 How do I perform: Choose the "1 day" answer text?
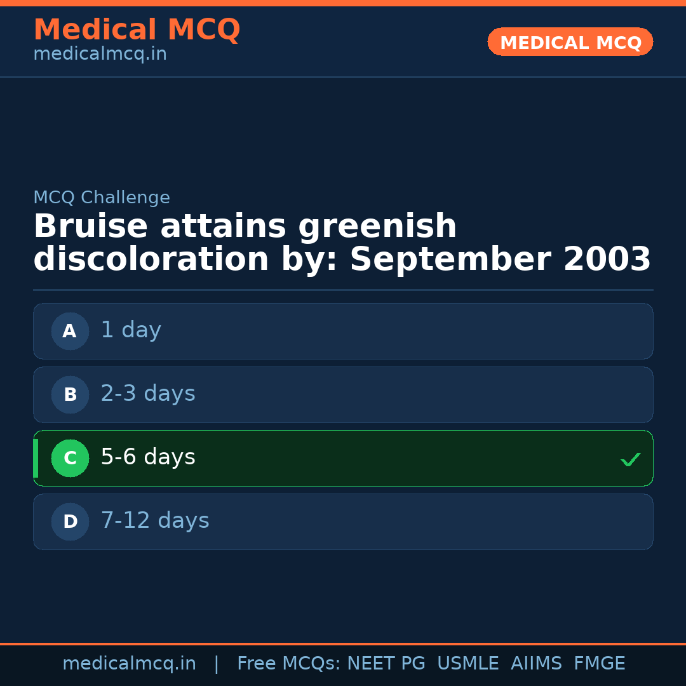(x=131, y=330)
